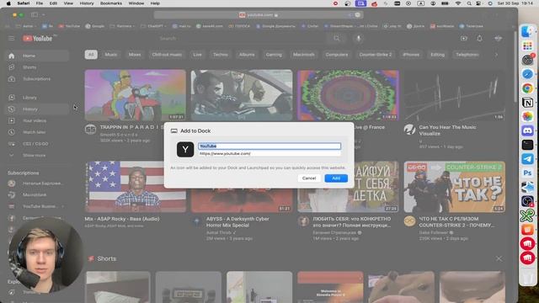Open the Simpsons TRAPPIN IN PARADISE thumbnail
Screen dimensions: 539x303
[x=136, y=95]
